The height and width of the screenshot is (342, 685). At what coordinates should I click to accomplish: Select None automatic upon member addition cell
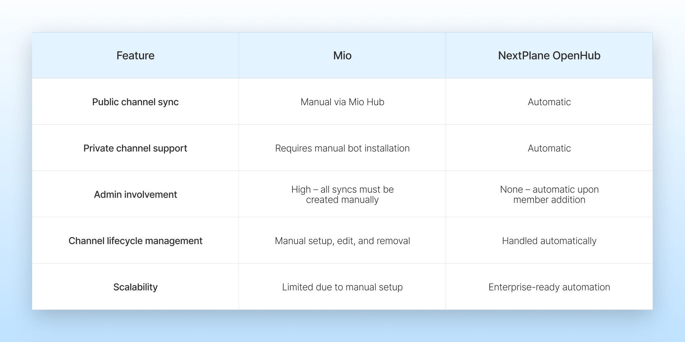tap(549, 194)
